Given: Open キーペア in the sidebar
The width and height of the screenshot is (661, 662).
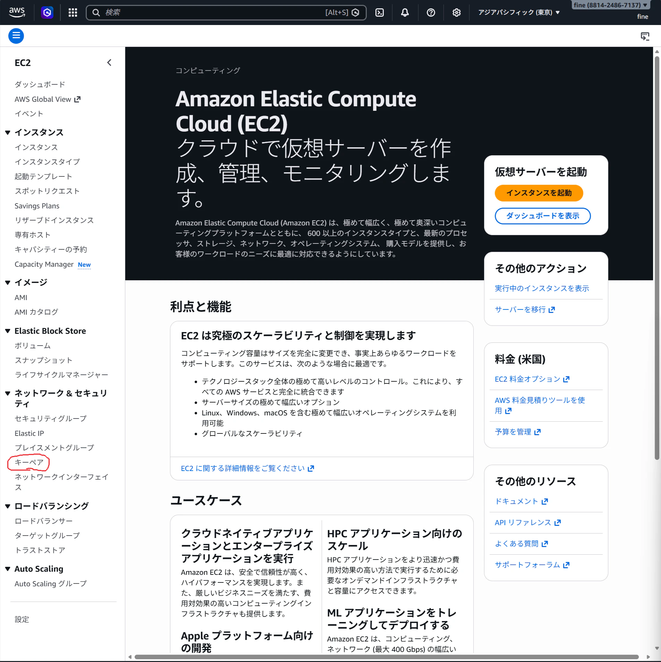Looking at the screenshot, I should [29, 462].
